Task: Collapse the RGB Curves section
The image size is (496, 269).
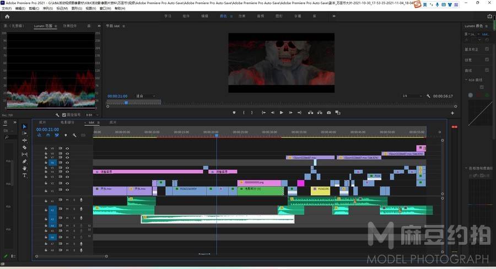Action: pyautogui.click(x=466, y=80)
